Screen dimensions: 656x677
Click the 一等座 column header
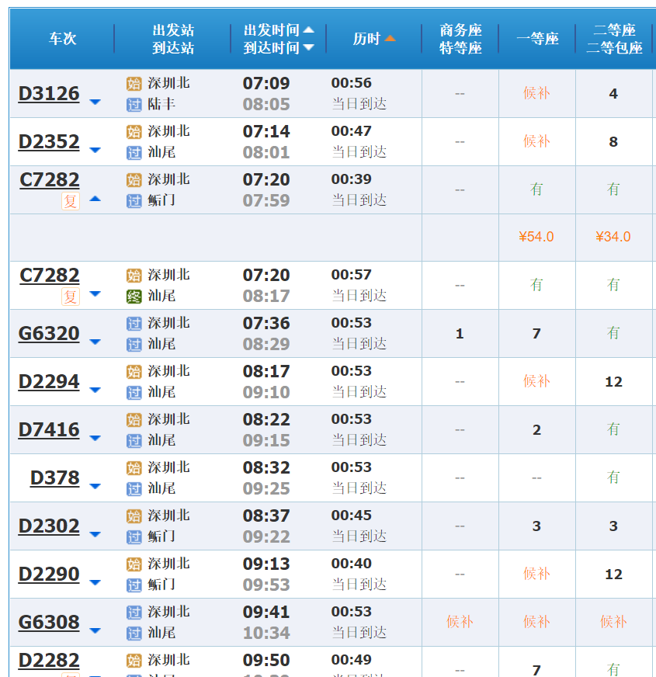click(537, 39)
